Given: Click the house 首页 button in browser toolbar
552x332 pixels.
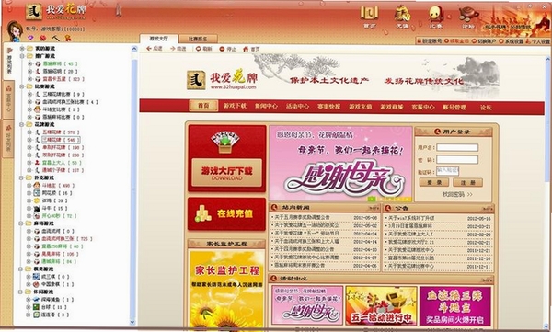Looking at the screenshot, I should click(251, 49).
